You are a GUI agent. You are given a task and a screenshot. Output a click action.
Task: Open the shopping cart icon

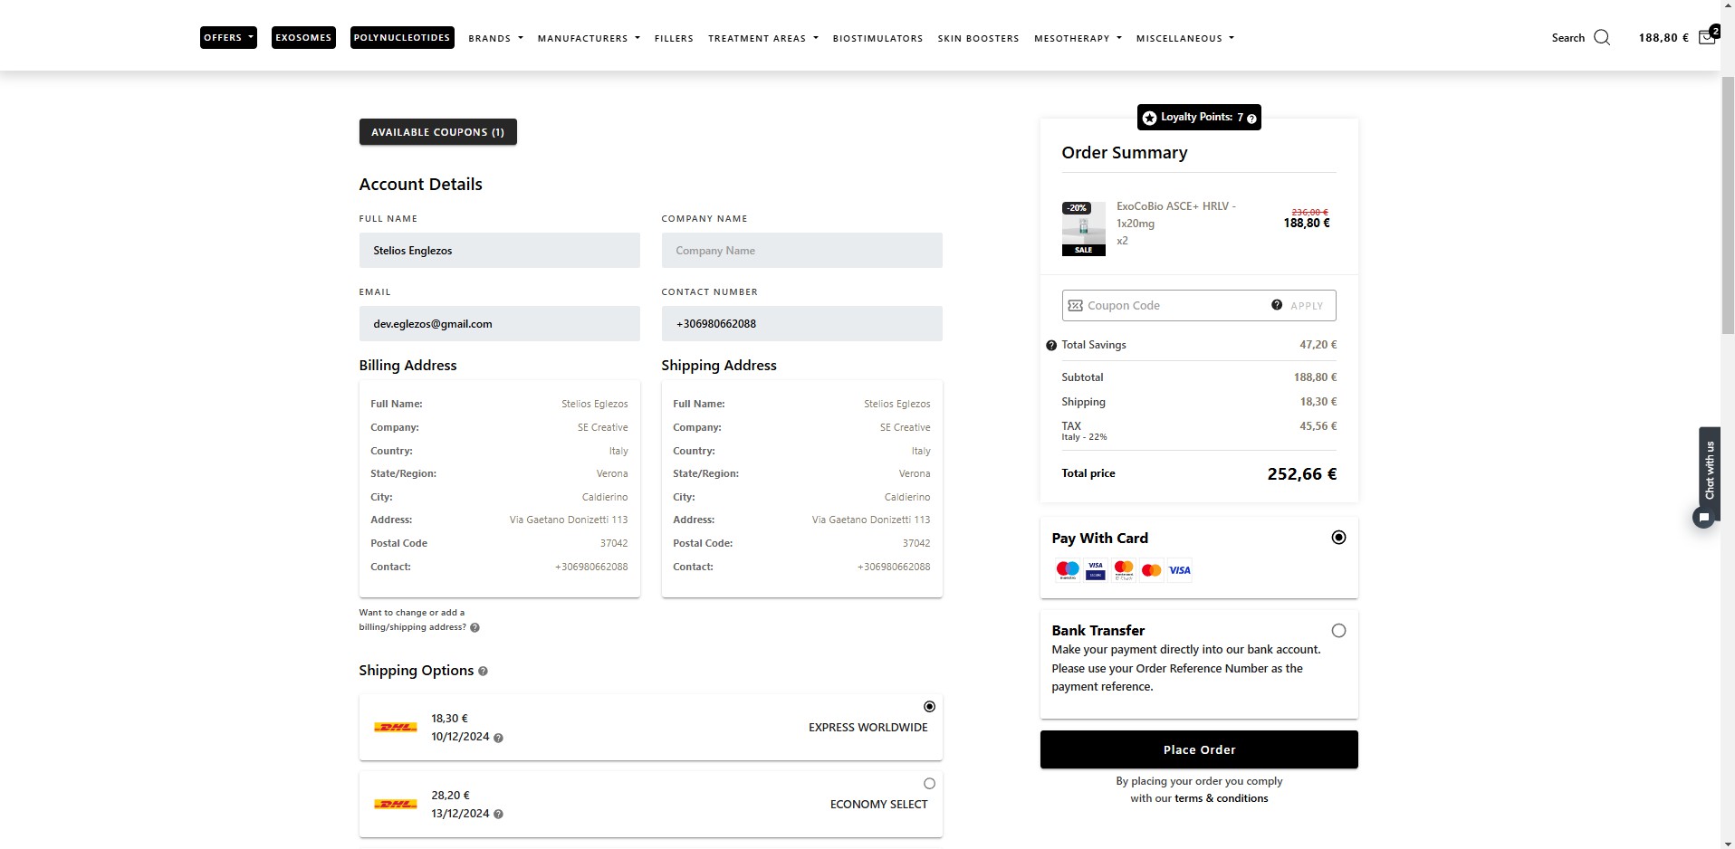pyautogui.click(x=1706, y=37)
